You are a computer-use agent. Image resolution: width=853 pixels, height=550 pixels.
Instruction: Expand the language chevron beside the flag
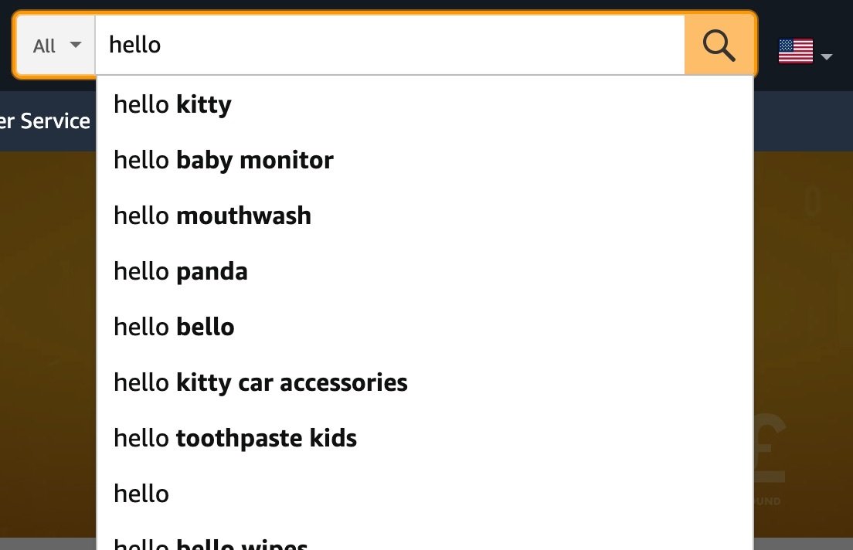click(826, 56)
